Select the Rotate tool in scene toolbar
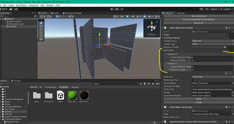Image resolution: width=234 pixels, height=124 pixels. pos(41,29)
